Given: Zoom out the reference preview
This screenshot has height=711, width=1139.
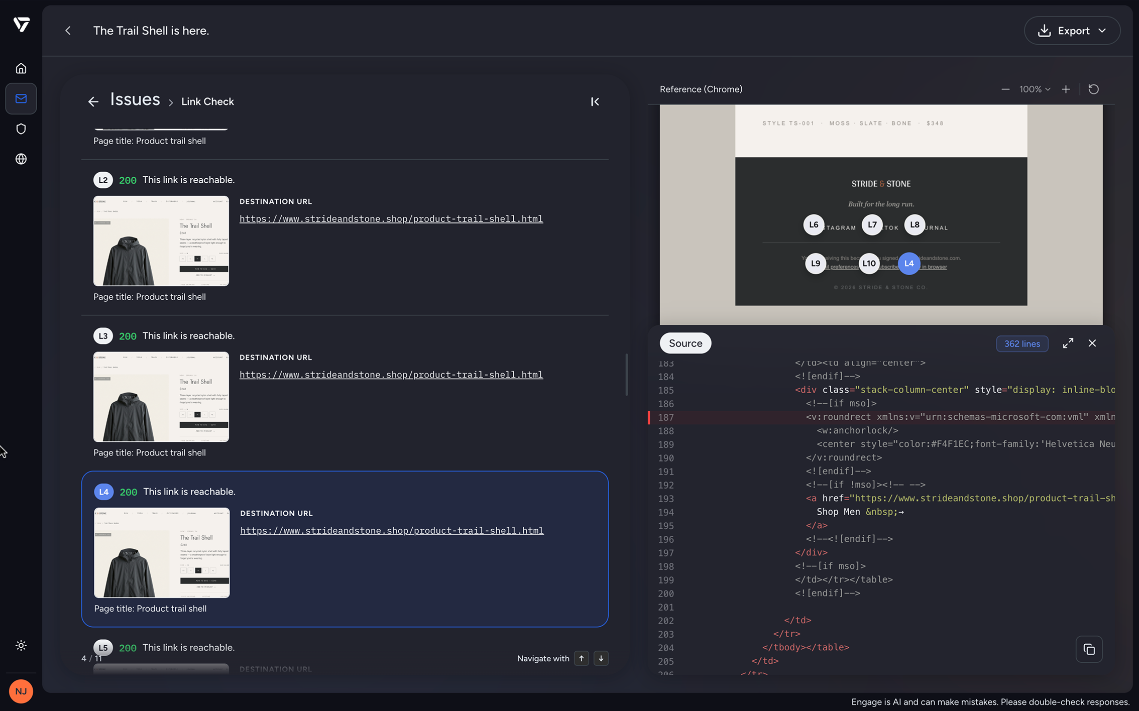Looking at the screenshot, I should click(x=1005, y=89).
